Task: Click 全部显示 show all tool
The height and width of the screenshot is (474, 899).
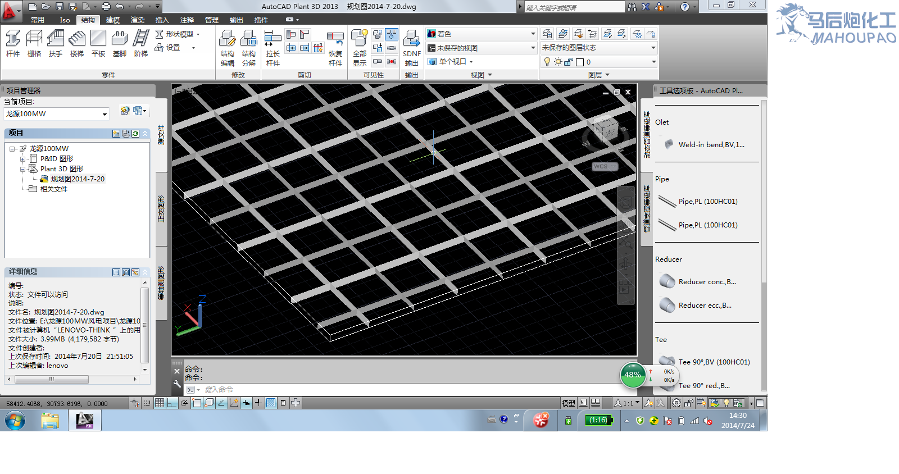Action: point(360,48)
